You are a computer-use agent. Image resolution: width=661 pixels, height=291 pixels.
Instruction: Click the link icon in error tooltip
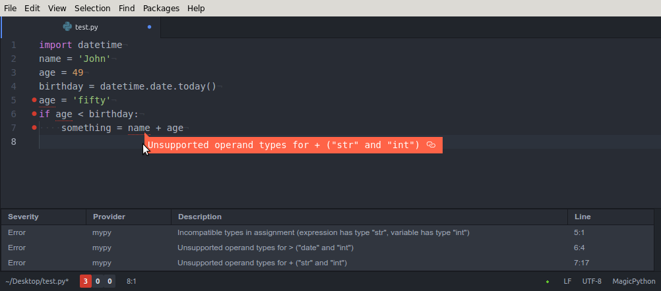430,145
